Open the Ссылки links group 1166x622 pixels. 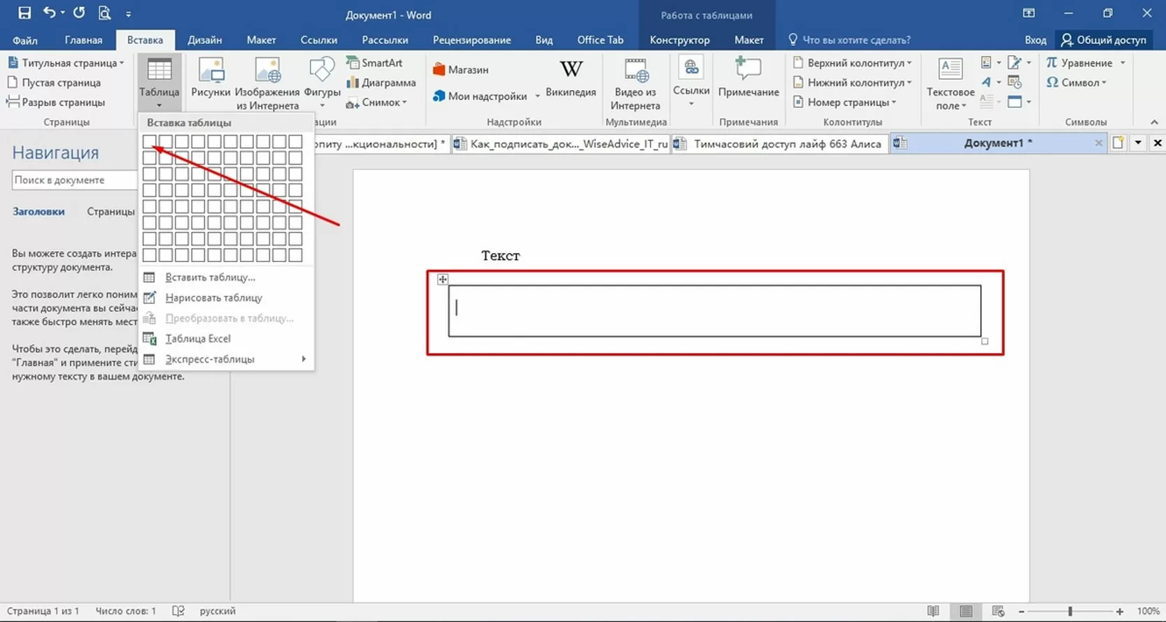click(691, 82)
